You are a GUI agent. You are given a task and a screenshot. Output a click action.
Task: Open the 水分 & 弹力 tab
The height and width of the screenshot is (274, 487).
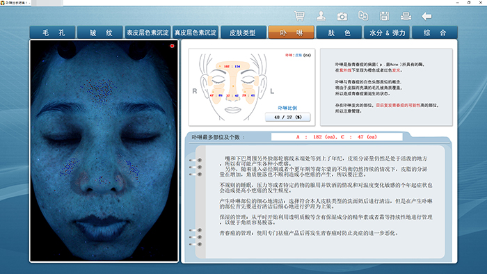387,33
